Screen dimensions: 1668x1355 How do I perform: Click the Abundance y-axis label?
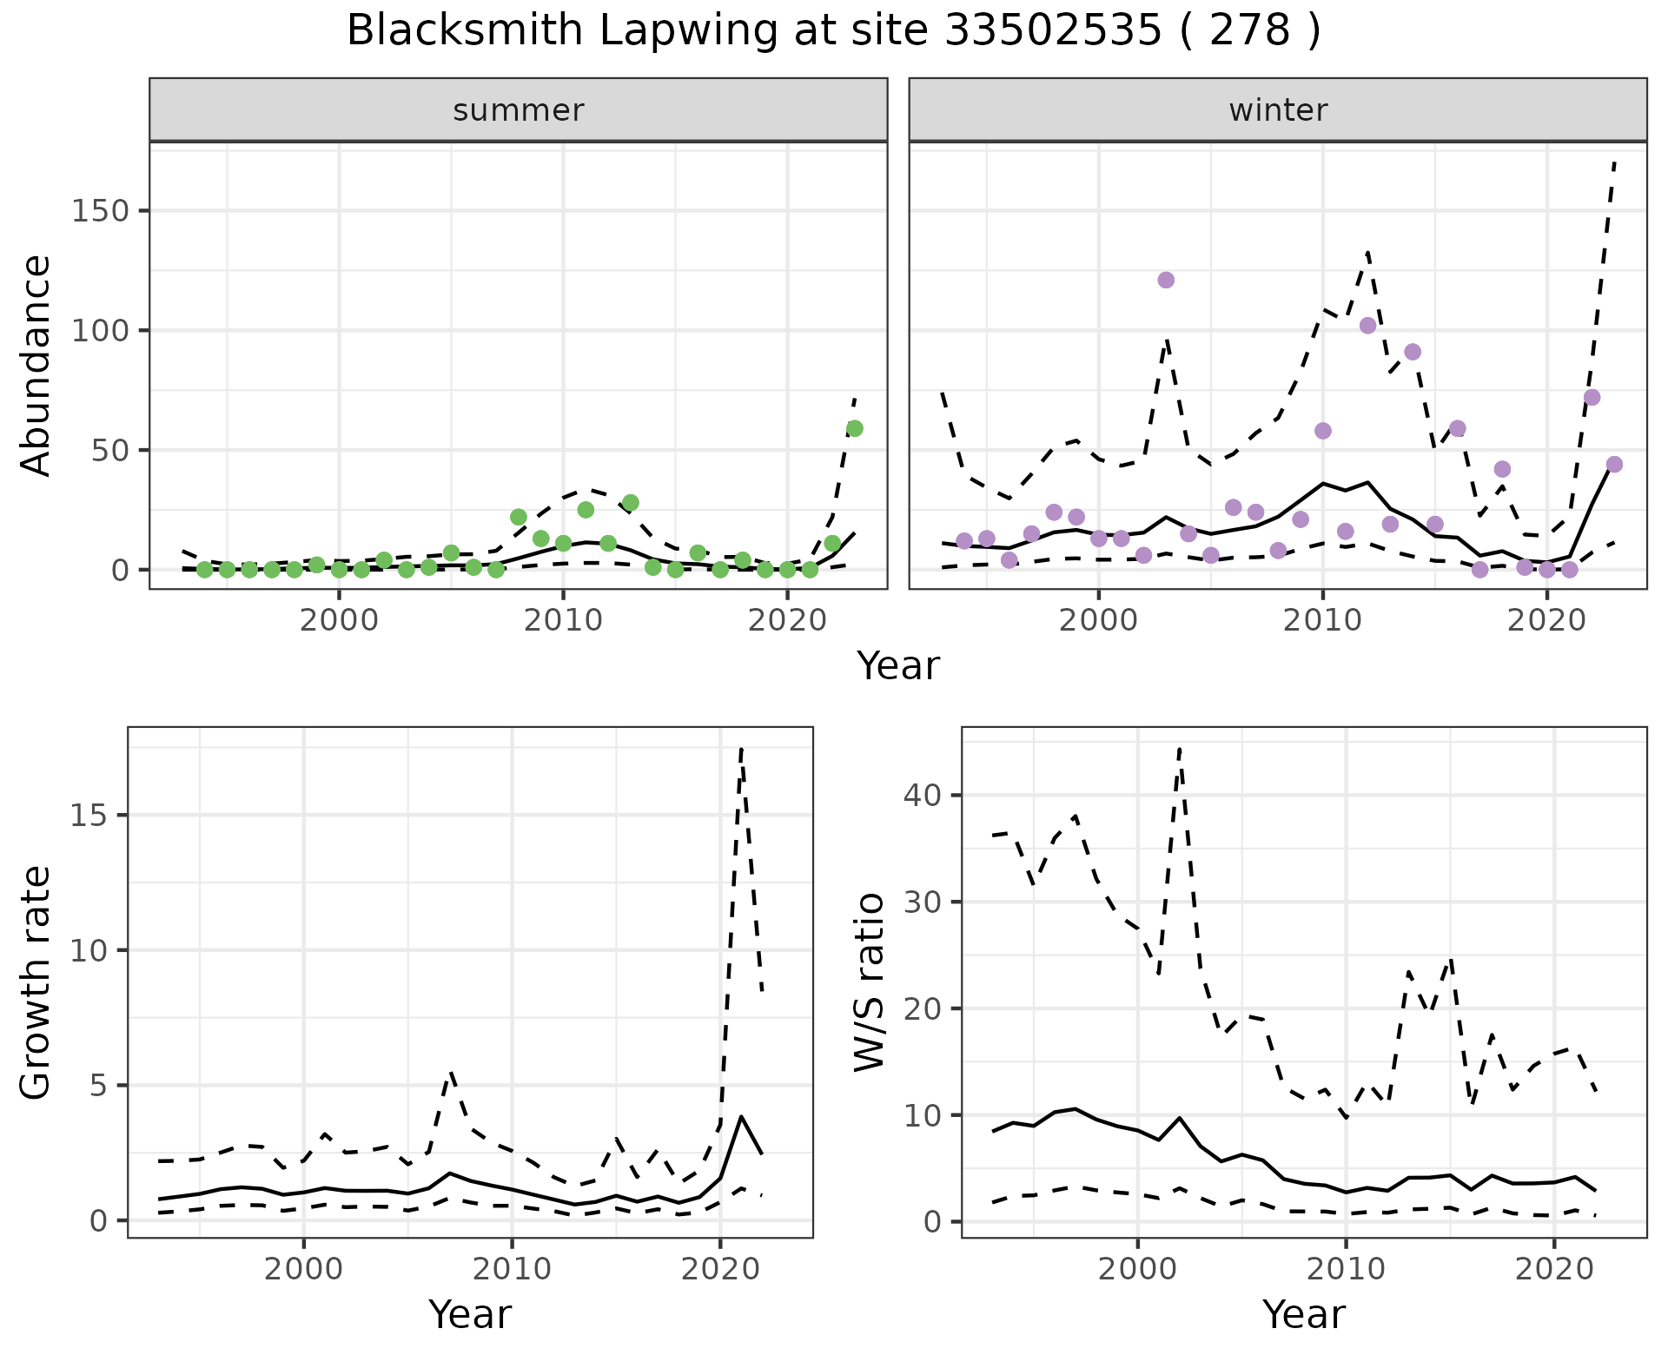[x=36, y=365]
